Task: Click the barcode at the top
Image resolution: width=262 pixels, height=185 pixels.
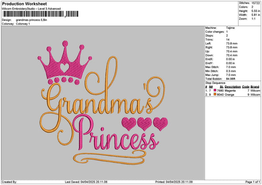Action: click(41, 14)
